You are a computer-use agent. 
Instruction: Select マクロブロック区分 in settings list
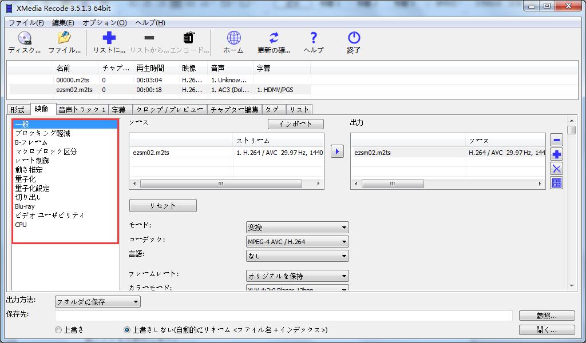click(x=65, y=151)
